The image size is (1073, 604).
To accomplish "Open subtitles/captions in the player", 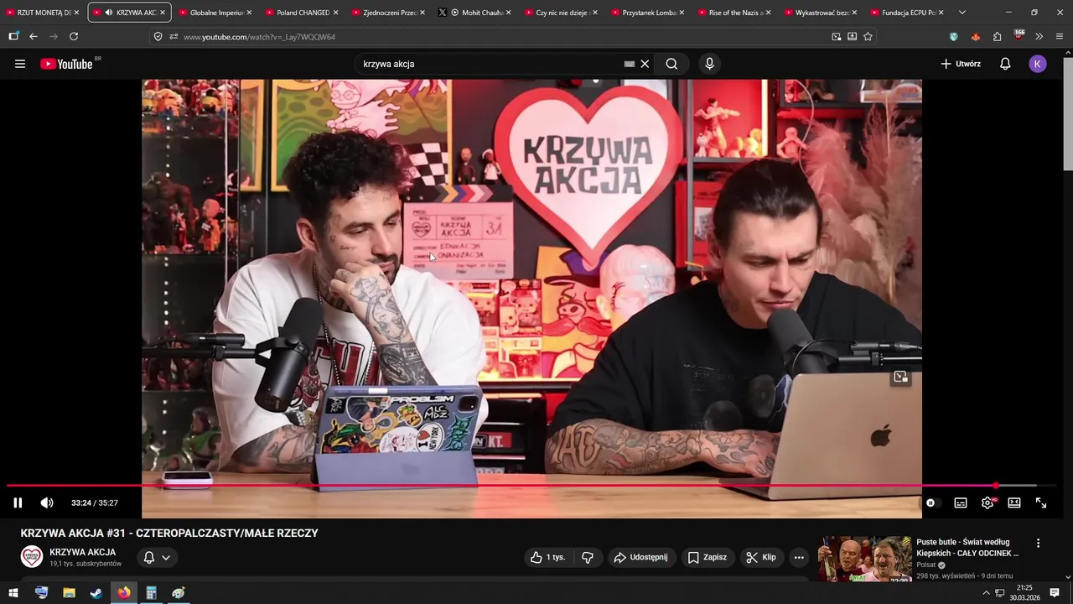I will pyautogui.click(x=961, y=502).
